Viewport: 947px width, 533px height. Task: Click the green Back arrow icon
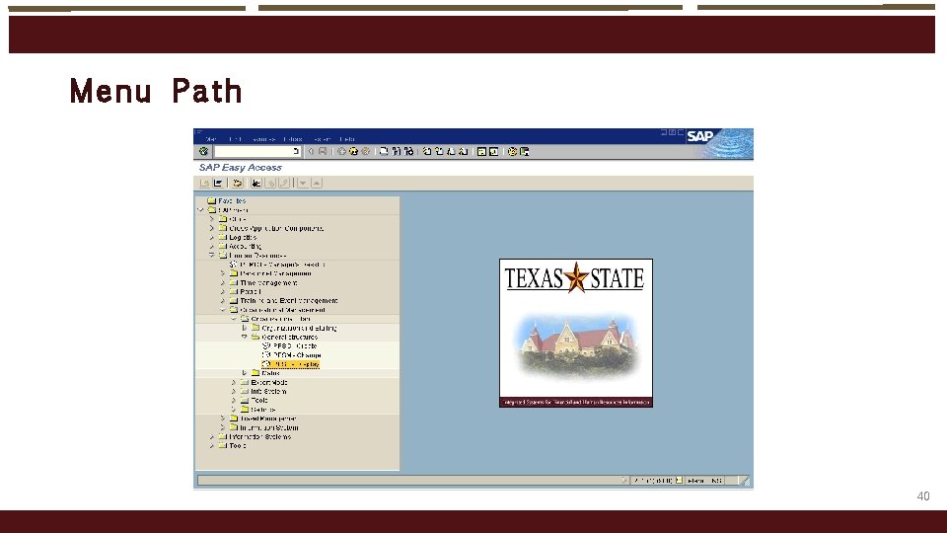coord(342,151)
